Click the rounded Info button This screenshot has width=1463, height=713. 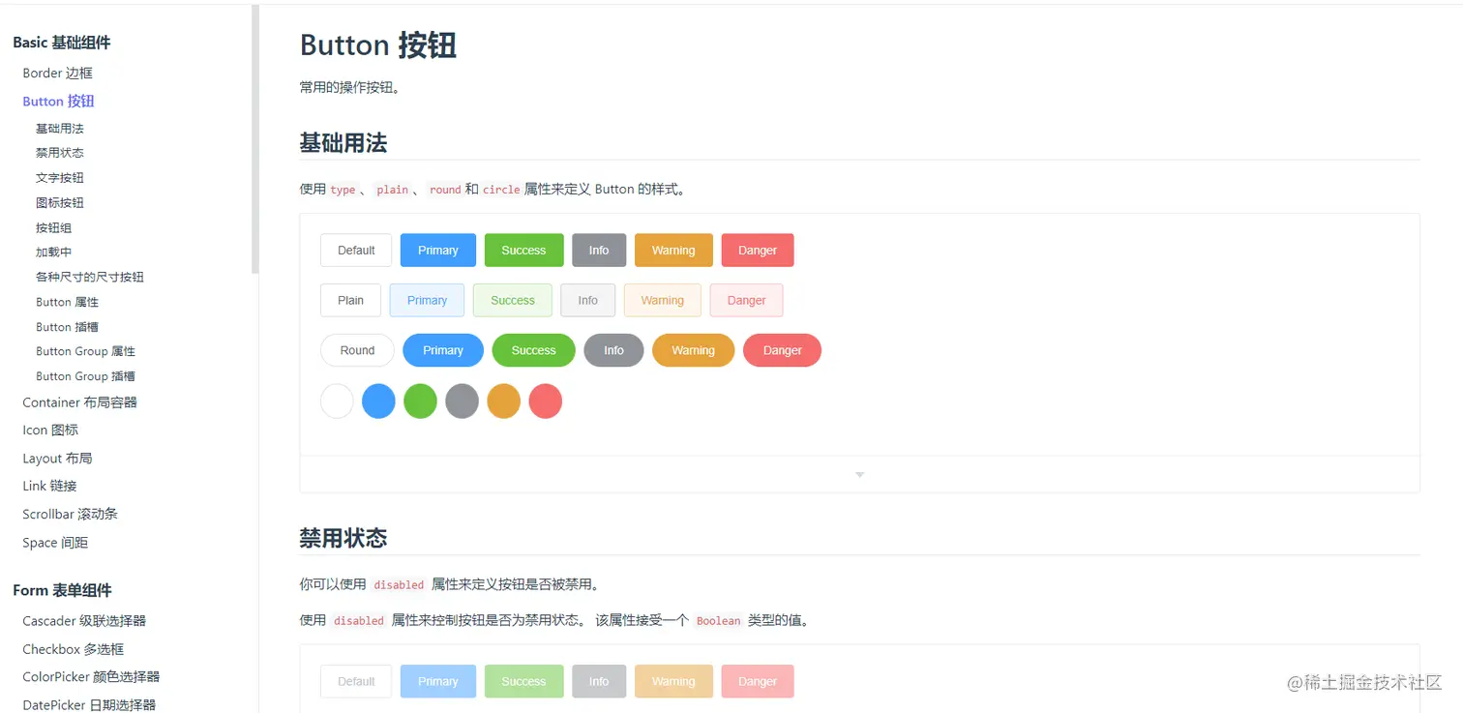click(613, 350)
